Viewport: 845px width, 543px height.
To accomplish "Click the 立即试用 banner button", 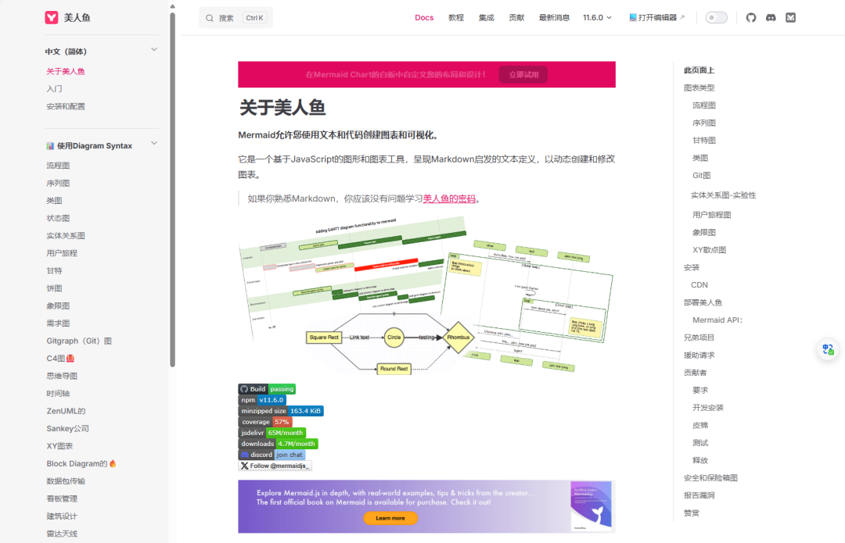I will (x=523, y=74).
